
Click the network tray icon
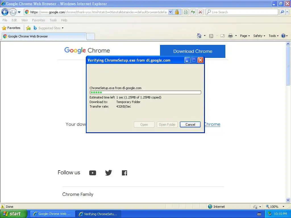click(269, 214)
